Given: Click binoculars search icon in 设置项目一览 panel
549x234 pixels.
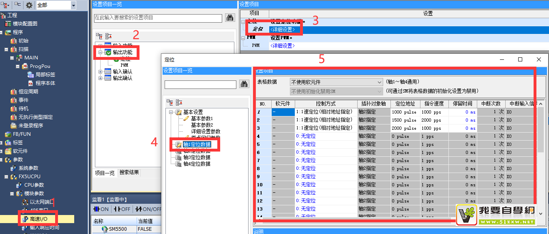Looking at the screenshot, I should (x=229, y=18).
